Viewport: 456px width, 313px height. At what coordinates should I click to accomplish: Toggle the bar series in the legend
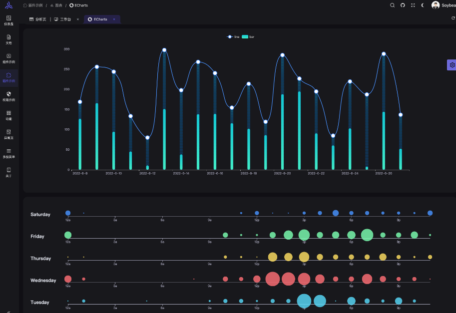pyautogui.click(x=248, y=36)
